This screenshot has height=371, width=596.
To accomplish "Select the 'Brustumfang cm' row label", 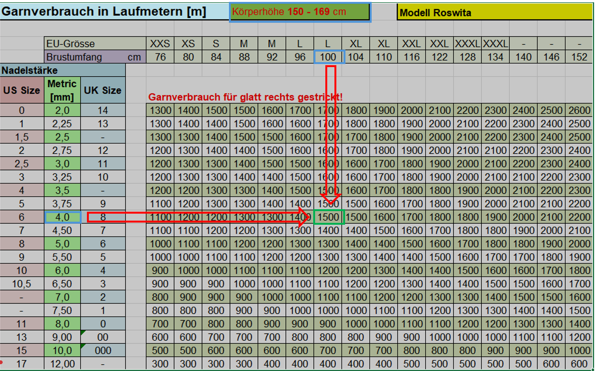I will coord(94,57).
